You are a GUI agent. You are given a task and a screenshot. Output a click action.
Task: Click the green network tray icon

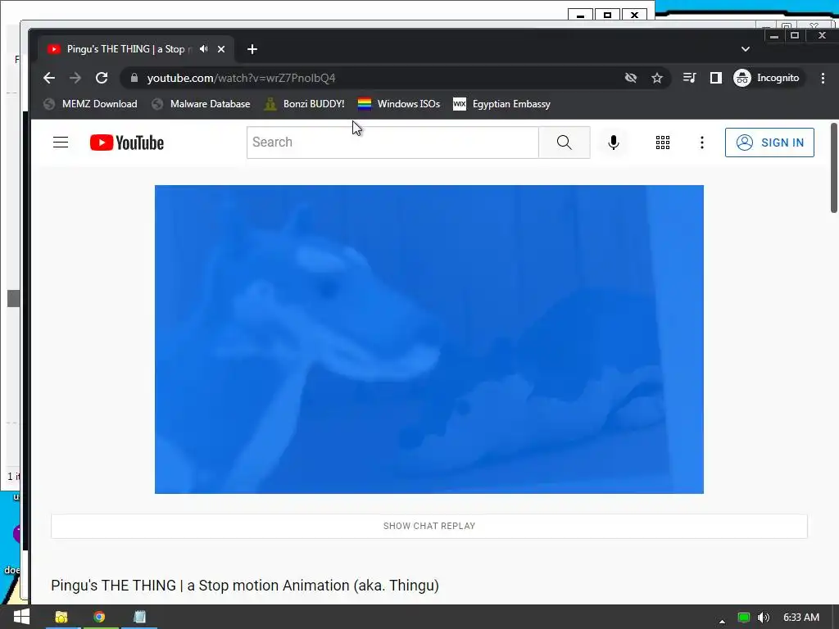744,618
